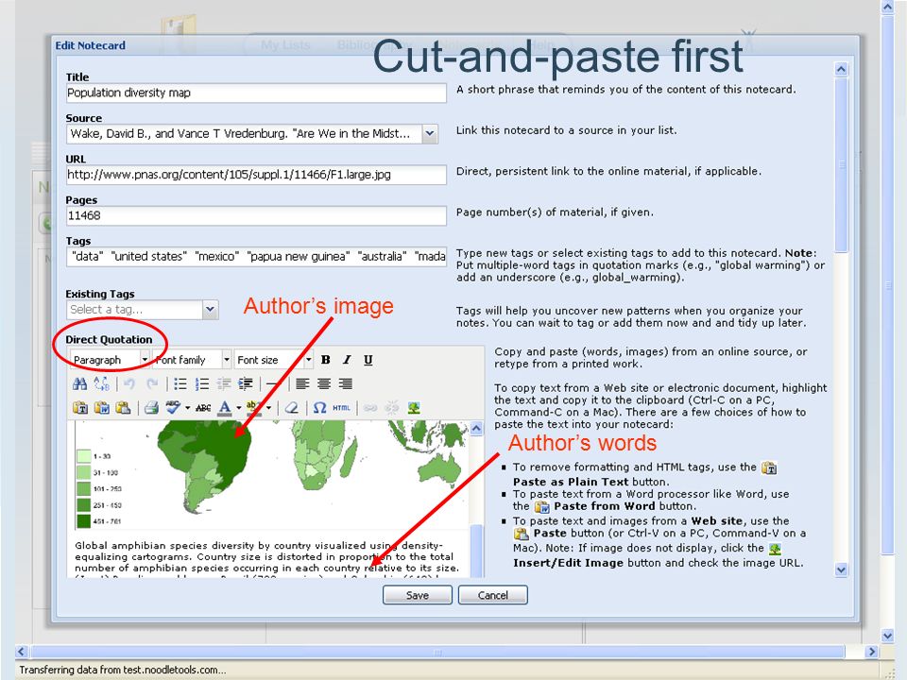Click the status bar text 'Transferring data from test.noodletools.com...'

123,670
